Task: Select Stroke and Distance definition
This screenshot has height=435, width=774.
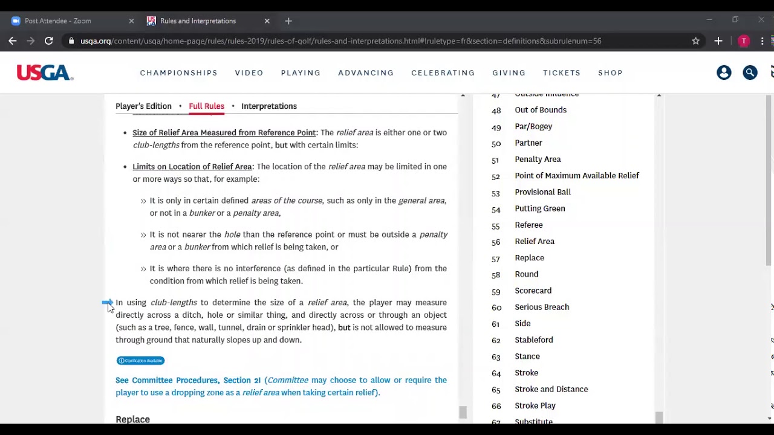Action: 551,389
